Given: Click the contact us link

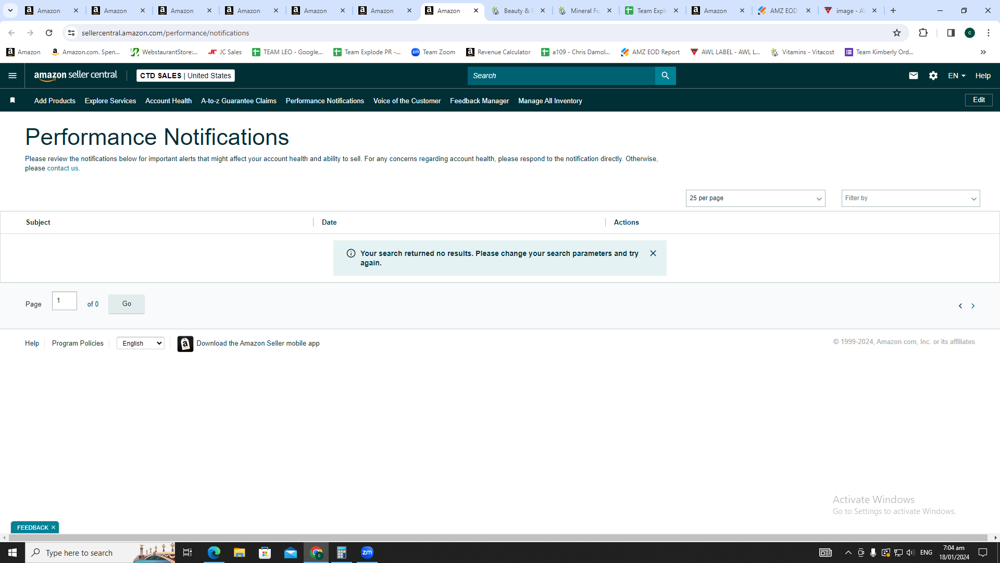Looking at the screenshot, I should [x=63, y=168].
